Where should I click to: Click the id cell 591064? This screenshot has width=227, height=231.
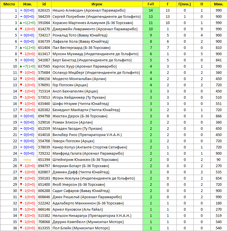point(44,23)
